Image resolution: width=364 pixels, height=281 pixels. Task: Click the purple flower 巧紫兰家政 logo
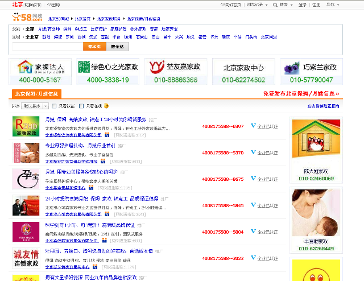point(292,68)
